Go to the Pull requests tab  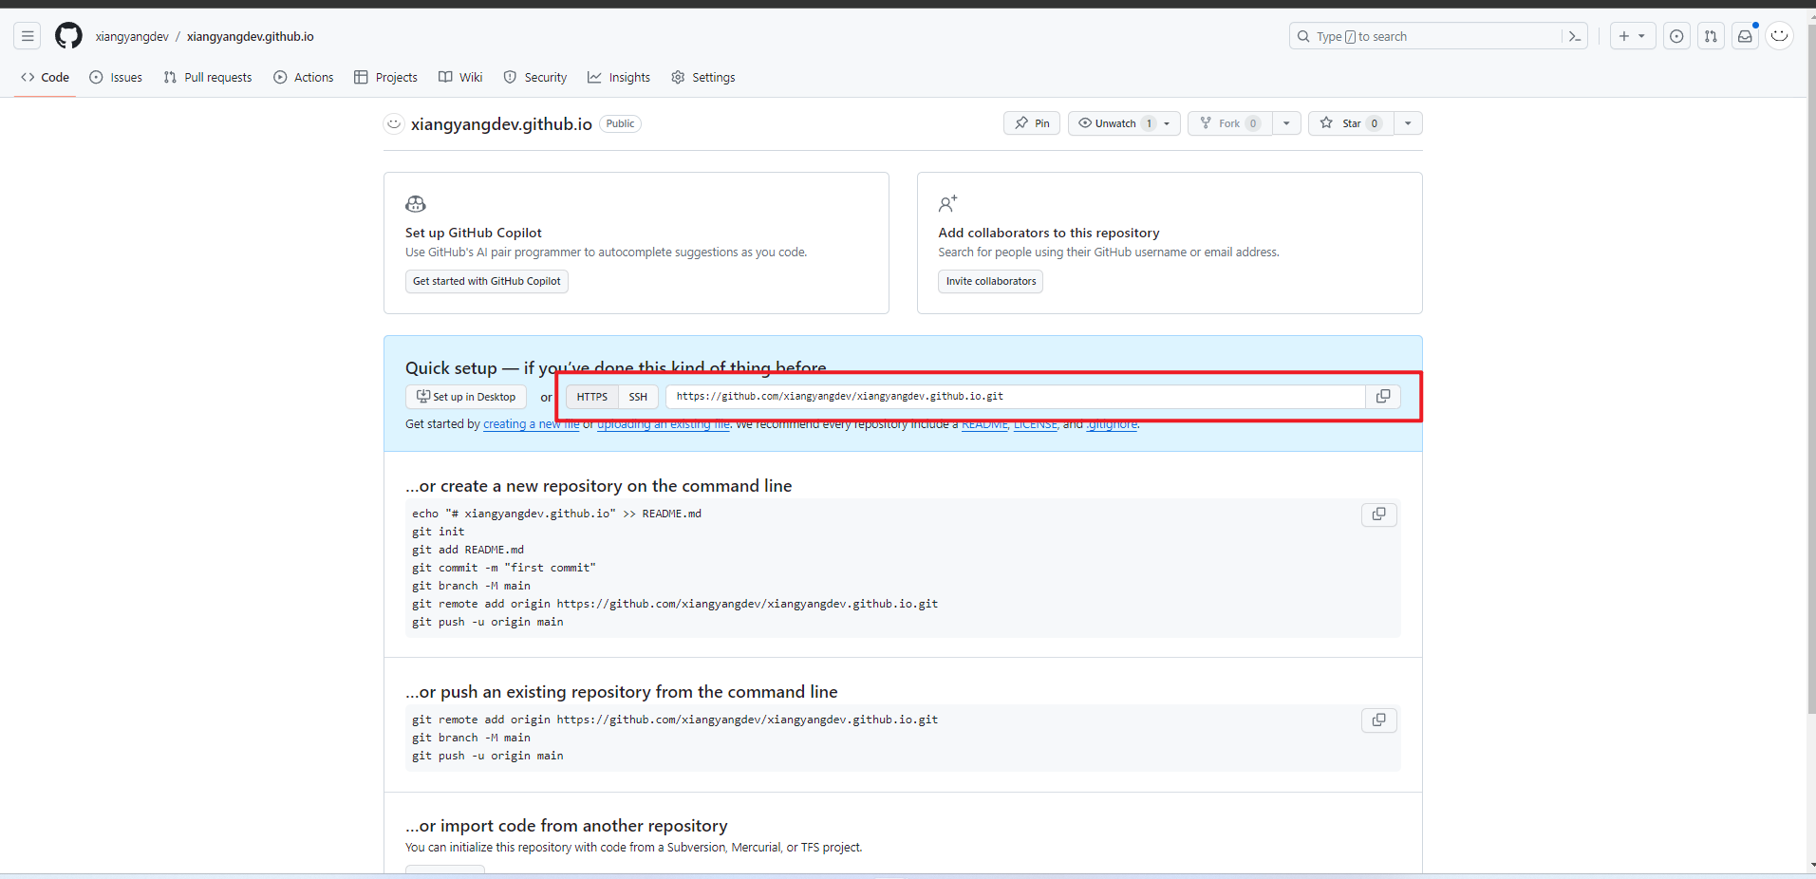(207, 77)
